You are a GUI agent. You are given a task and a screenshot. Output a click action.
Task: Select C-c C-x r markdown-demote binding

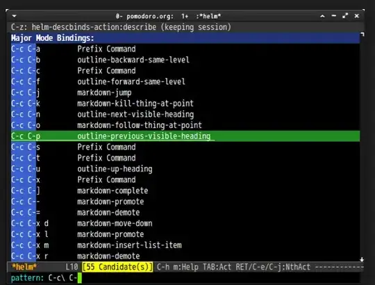(185, 256)
